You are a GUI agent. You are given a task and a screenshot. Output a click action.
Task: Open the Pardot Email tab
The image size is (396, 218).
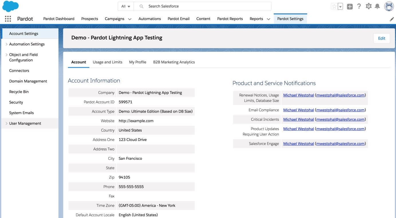[x=179, y=19]
